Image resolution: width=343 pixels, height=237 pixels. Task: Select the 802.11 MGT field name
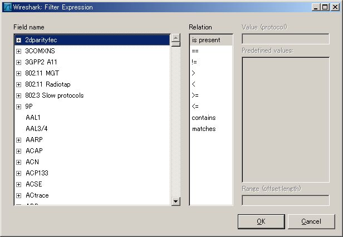pyautogui.click(x=42, y=73)
